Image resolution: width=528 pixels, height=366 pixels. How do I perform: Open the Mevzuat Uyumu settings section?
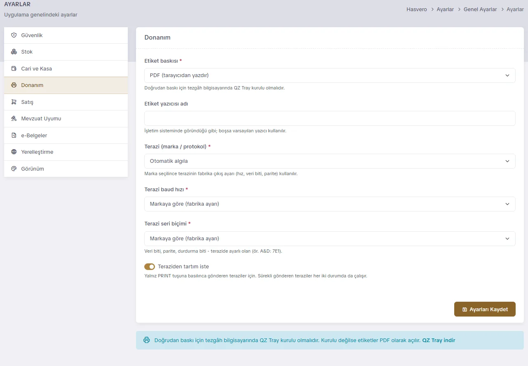[66, 119]
